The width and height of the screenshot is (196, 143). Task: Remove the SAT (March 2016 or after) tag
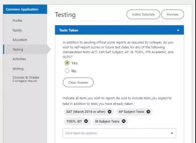(110, 112)
